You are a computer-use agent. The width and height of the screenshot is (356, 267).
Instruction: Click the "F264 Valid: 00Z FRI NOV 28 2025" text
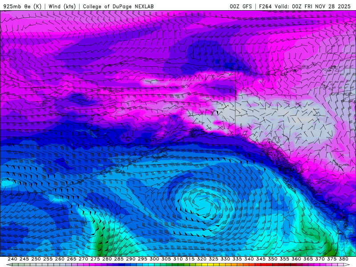[305, 6]
